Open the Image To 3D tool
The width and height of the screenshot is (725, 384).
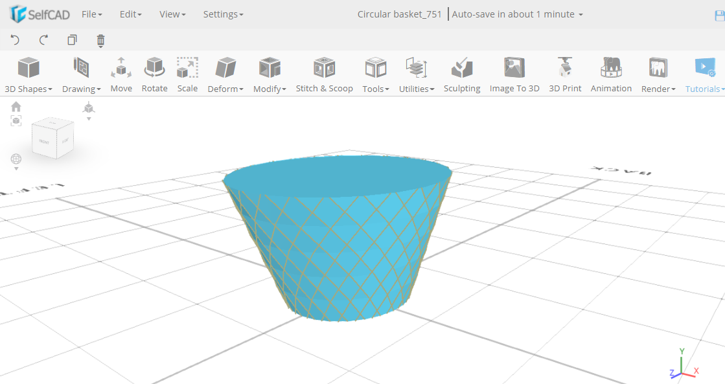pyautogui.click(x=514, y=74)
